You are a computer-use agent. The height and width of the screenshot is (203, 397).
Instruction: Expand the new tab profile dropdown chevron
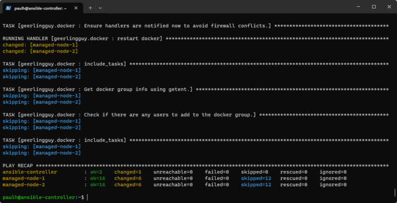[100, 8]
